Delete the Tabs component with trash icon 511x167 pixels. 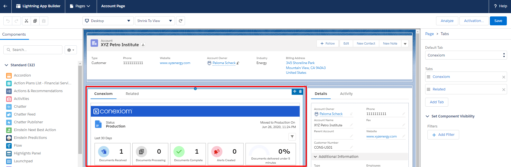coord(300,91)
